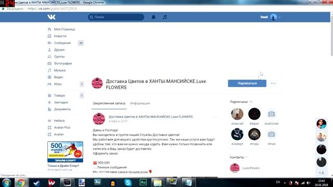Click Chrome icon in the taskbar
Screen dimensions: 333x187
point(21,182)
